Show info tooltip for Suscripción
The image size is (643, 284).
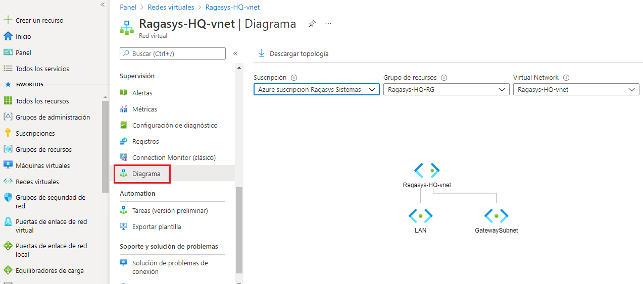pyautogui.click(x=294, y=78)
